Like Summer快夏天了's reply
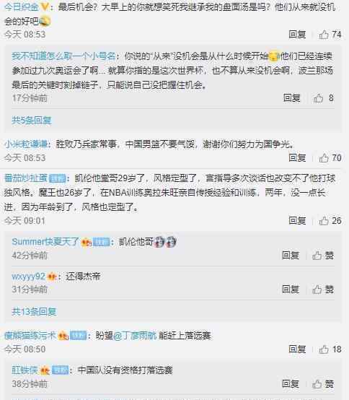This screenshot has height=400, width=349. click(x=323, y=256)
